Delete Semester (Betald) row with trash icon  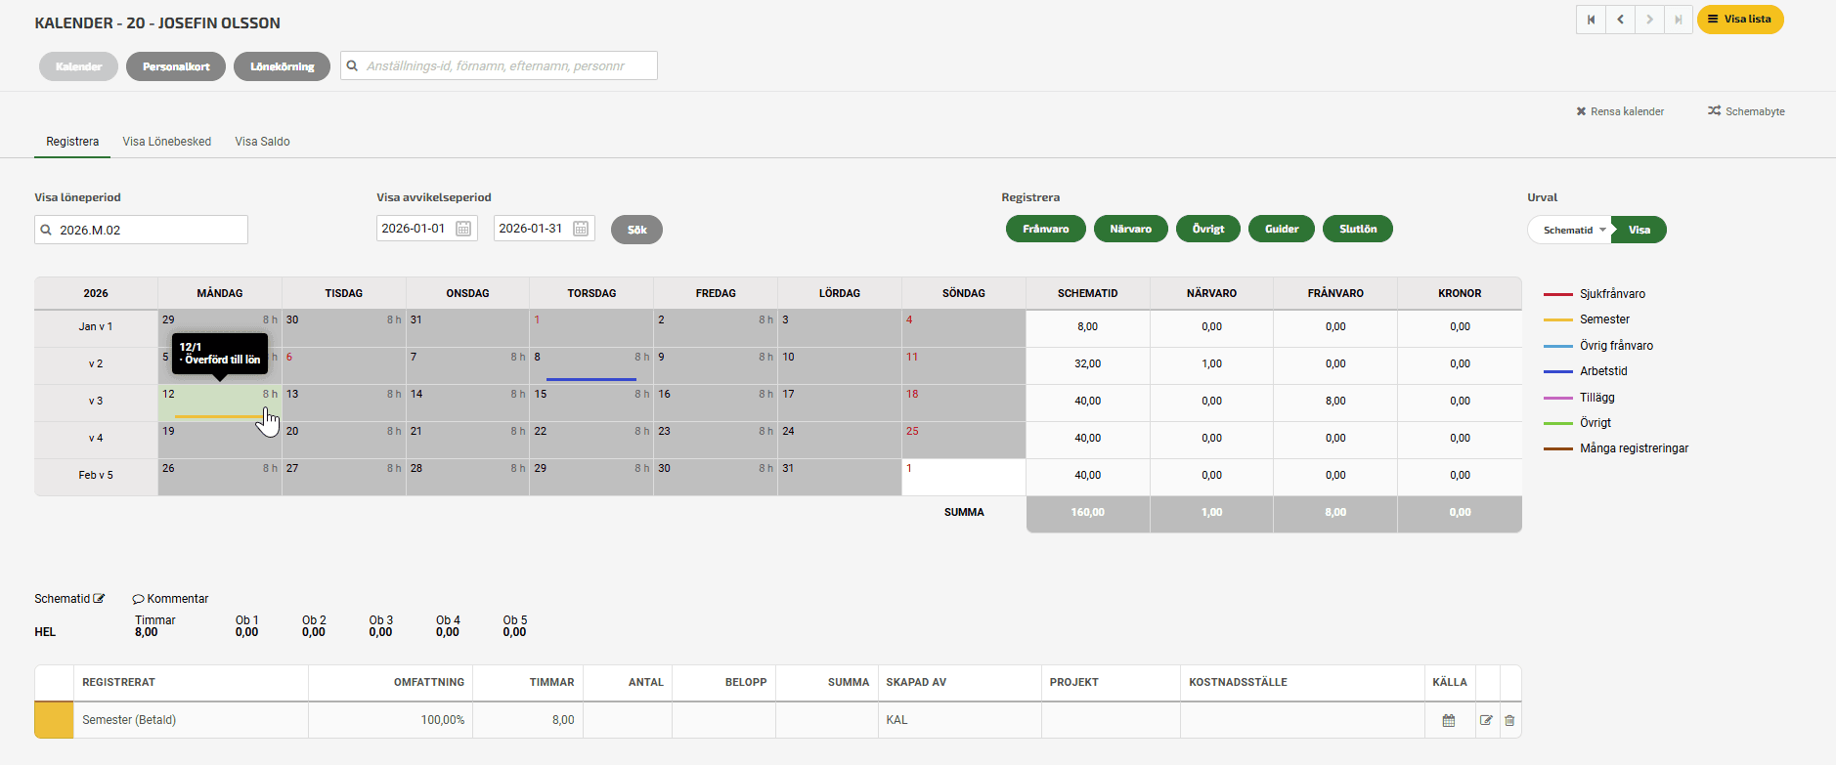pos(1509,720)
